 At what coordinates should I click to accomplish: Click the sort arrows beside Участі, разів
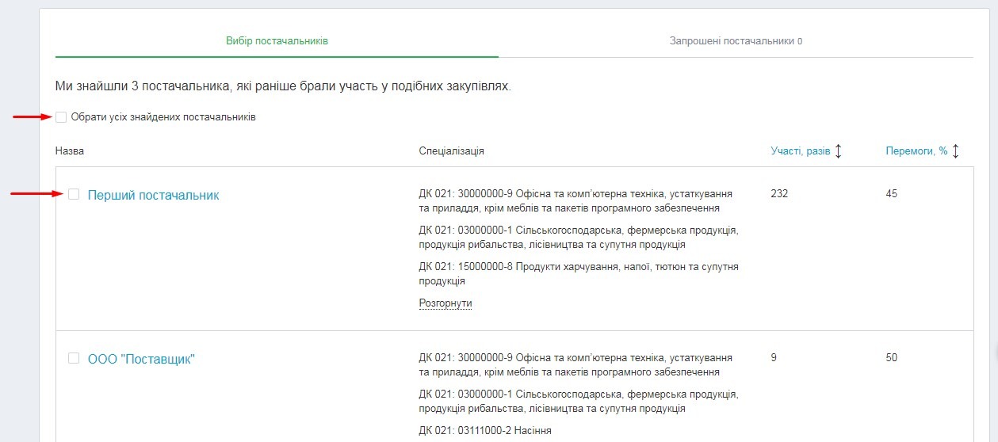(839, 151)
